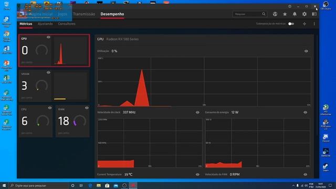Click the 337 MHz clock value

(x=129, y=112)
